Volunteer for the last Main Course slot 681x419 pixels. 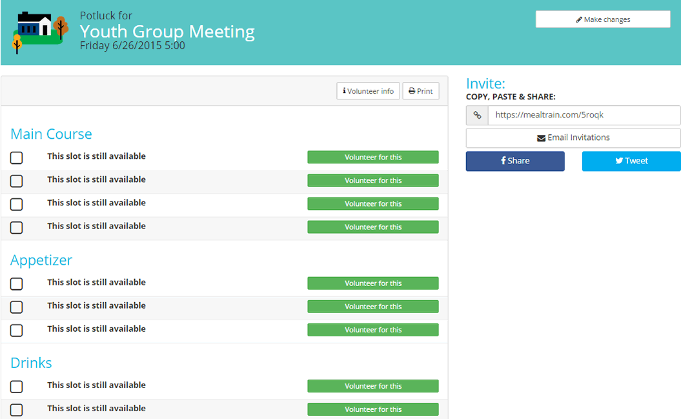(x=372, y=227)
